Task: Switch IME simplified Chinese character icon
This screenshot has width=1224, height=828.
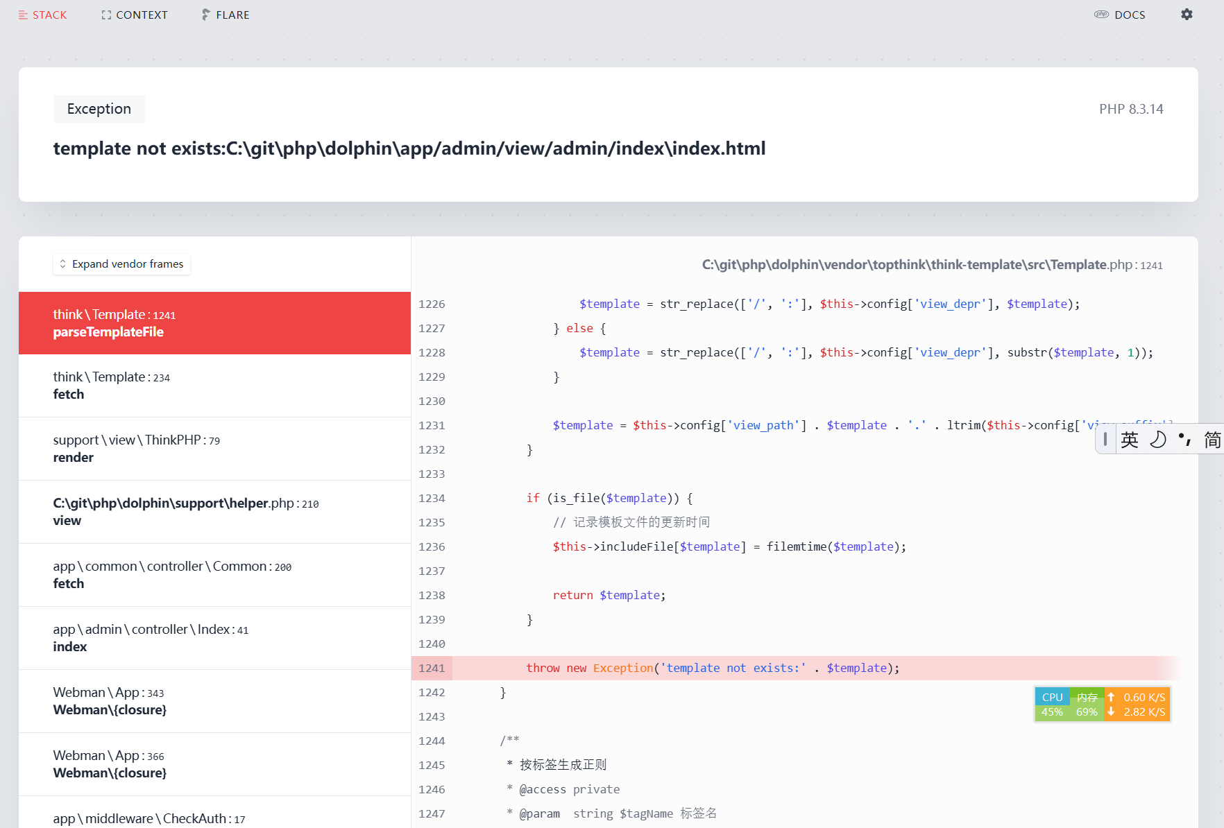Action: pyautogui.click(x=1212, y=440)
